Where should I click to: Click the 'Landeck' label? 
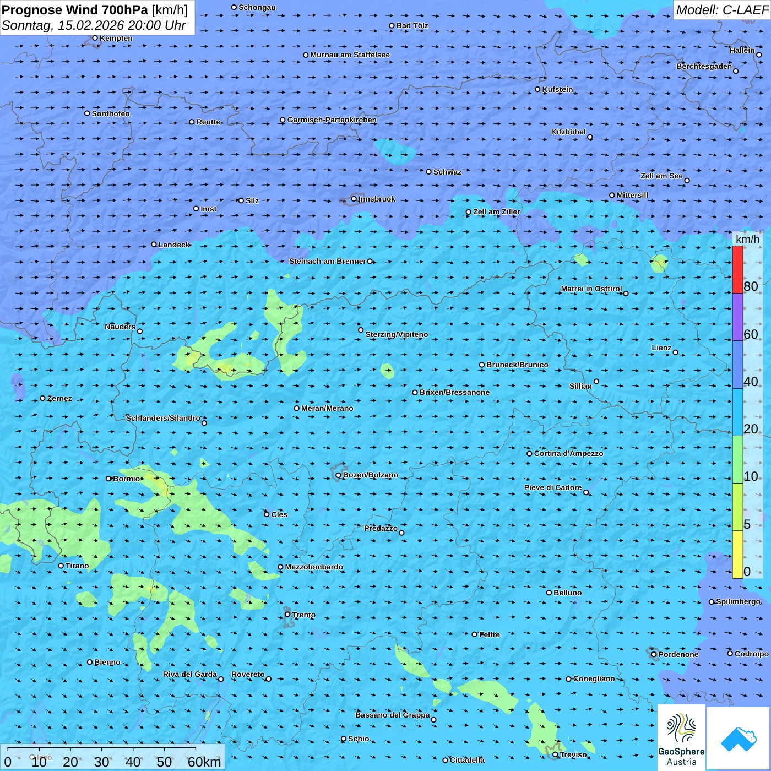click(174, 245)
